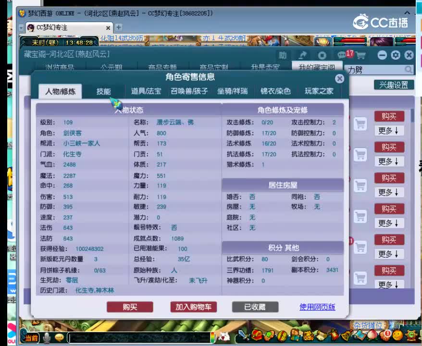The height and width of the screenshot is (346, 422).
Task: Open the icon with red 1 badge
Action: coord(385,335)
